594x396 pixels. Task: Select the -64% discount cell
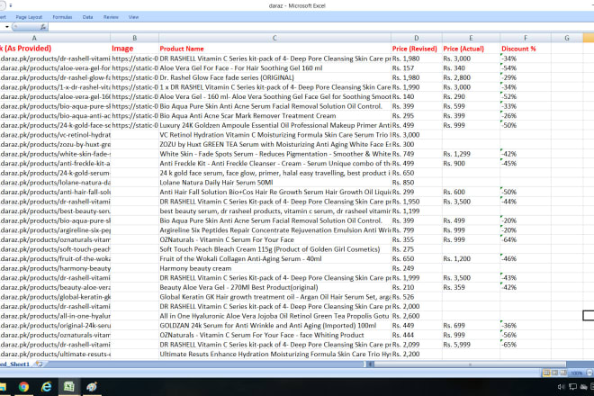[526, 239]
